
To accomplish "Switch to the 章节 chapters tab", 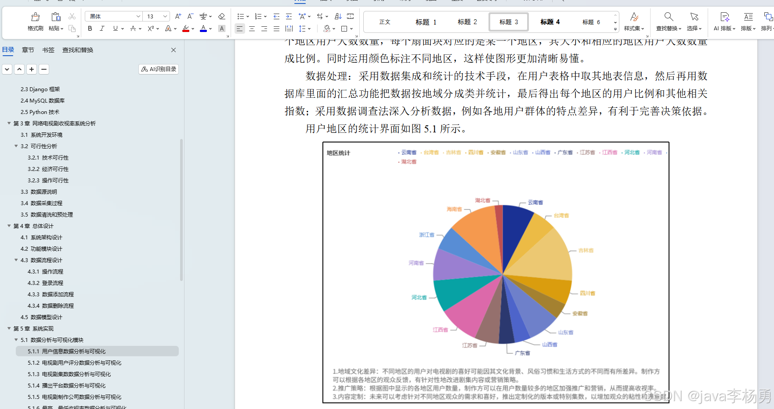I will (28, 50).
